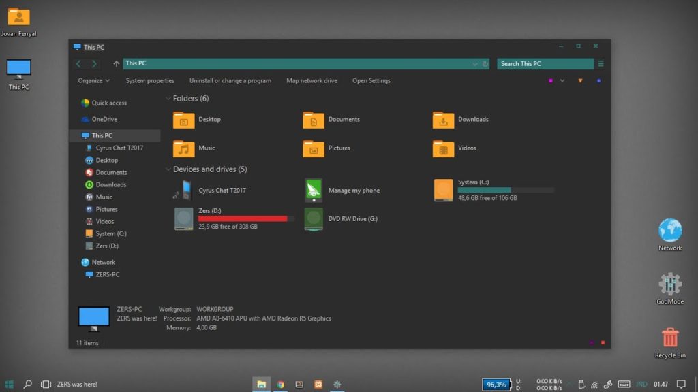
Task: Open the Music folder under Folders
Action: click(200, 148)
